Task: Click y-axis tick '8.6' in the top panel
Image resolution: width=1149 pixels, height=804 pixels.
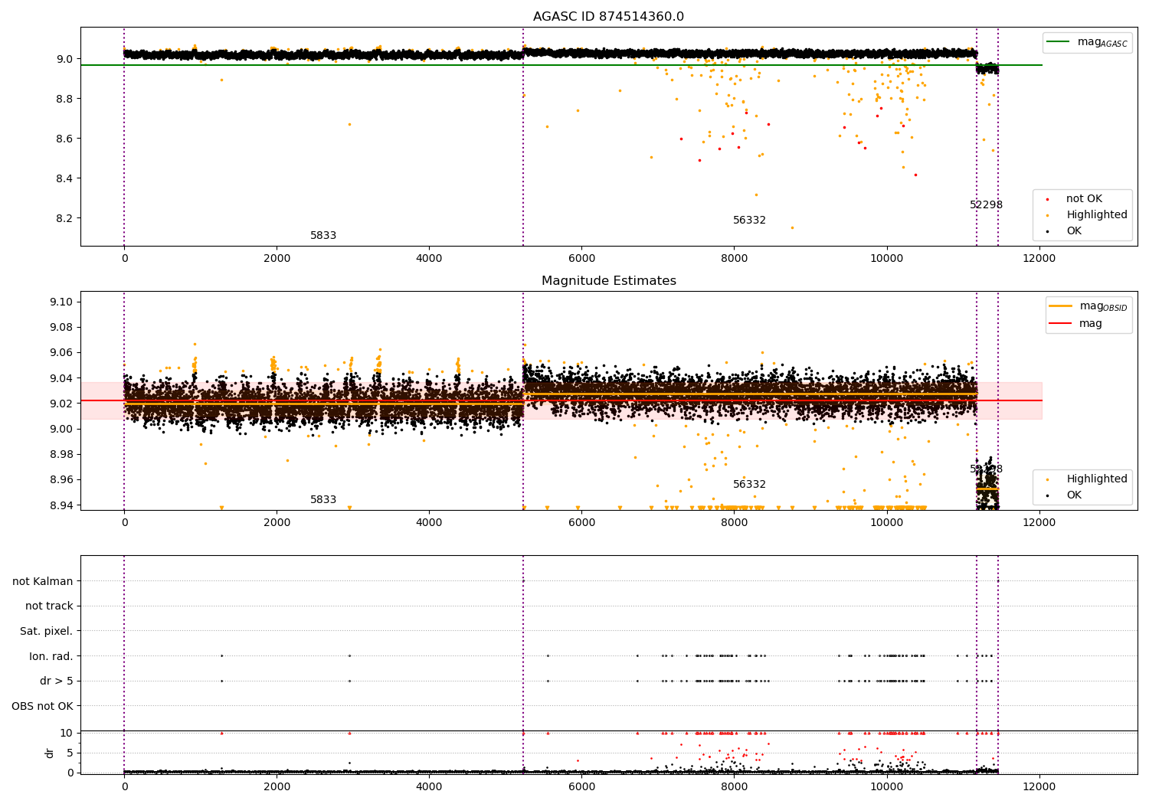Action: click(65, 139)
